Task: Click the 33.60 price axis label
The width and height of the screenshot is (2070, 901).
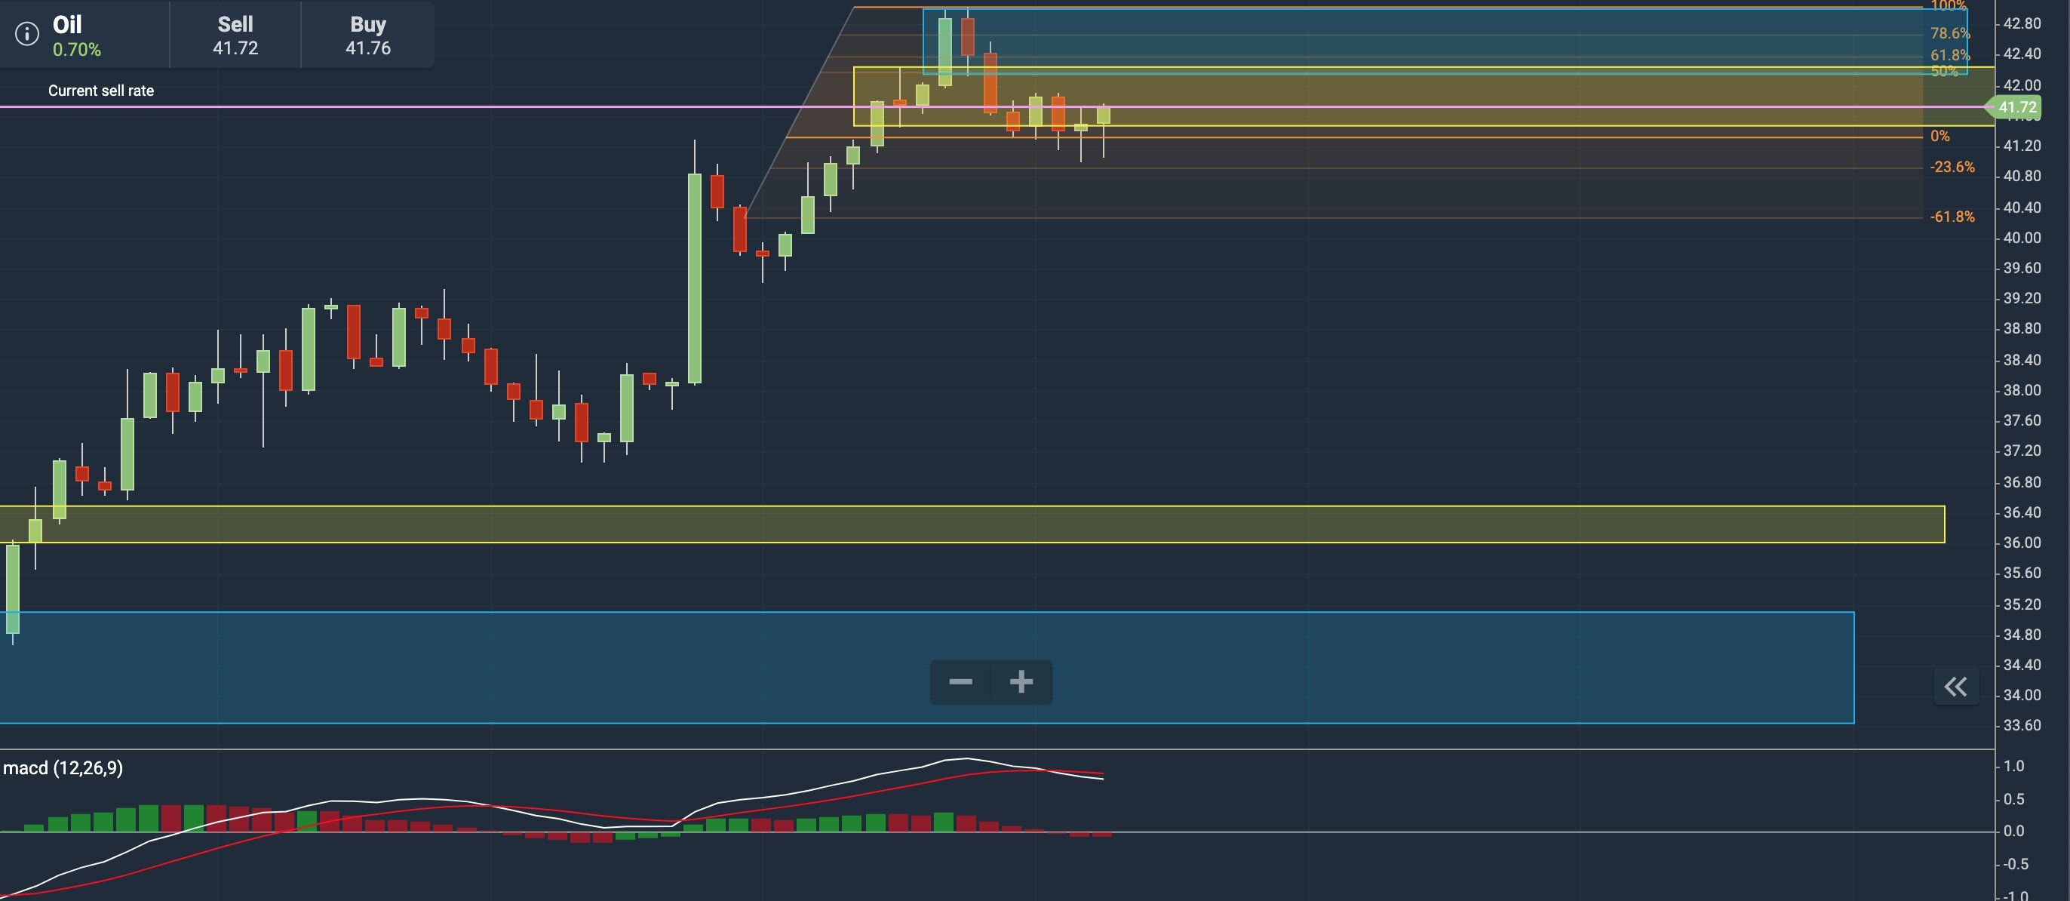Action: click(2022, 725)
